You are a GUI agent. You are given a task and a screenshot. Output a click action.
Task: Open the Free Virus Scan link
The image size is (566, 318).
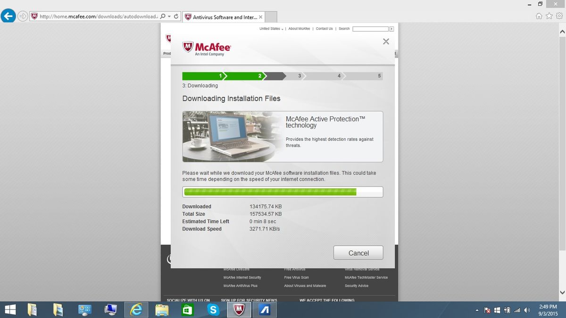(296, 277)
